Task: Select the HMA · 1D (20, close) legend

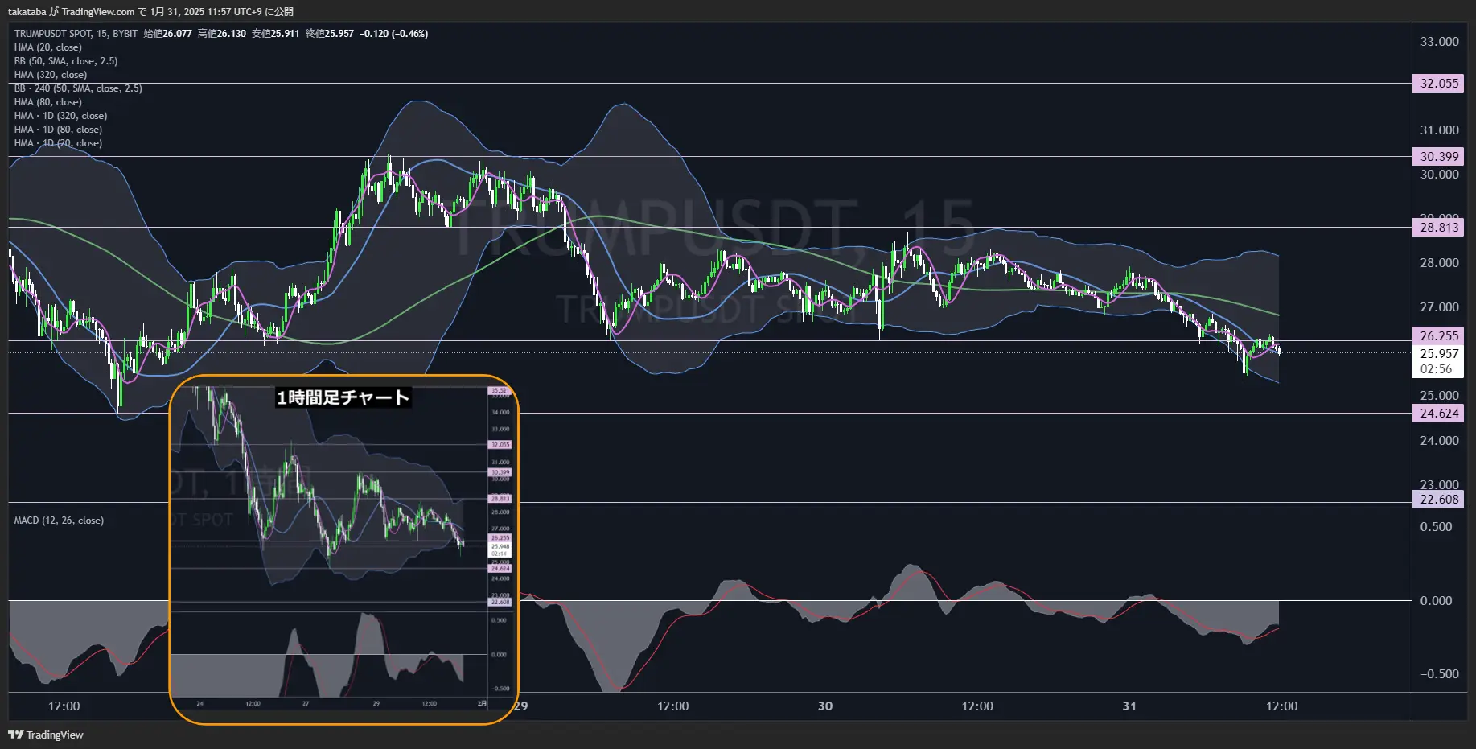Action: point(58,143)
